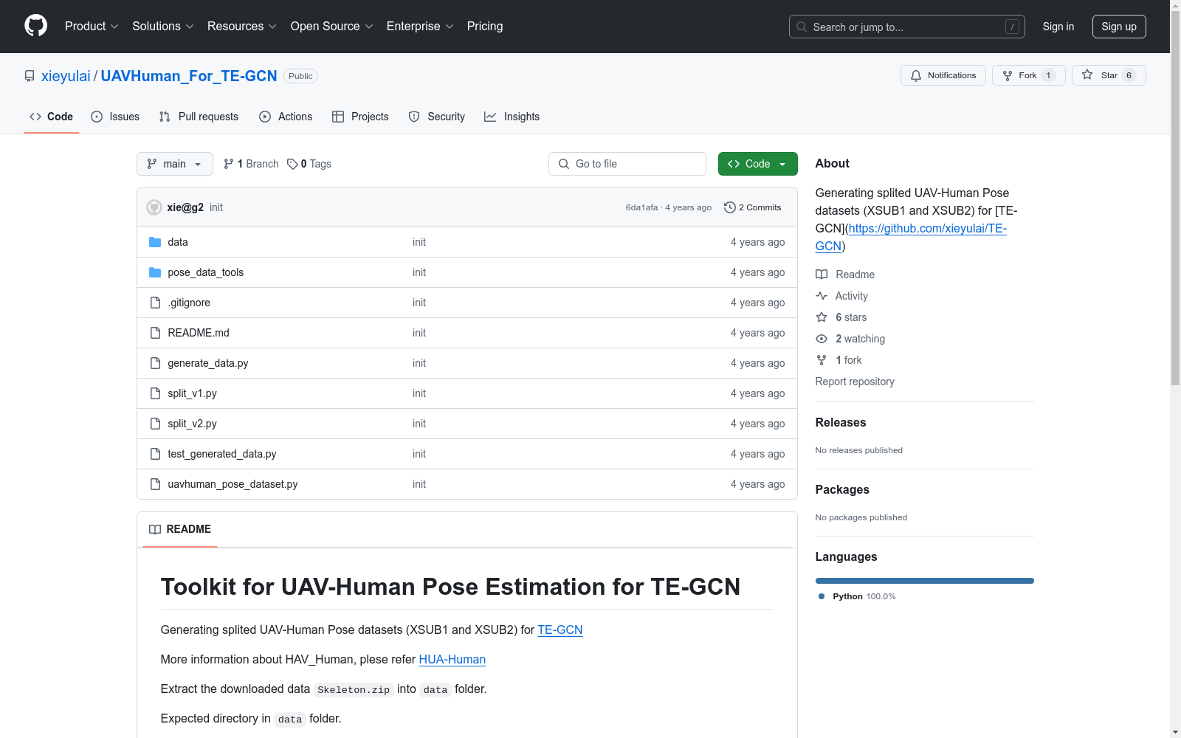1181x738 pixels.
Task: Click the repository icon beside xieyulai
Action: (x=30, y=76)
